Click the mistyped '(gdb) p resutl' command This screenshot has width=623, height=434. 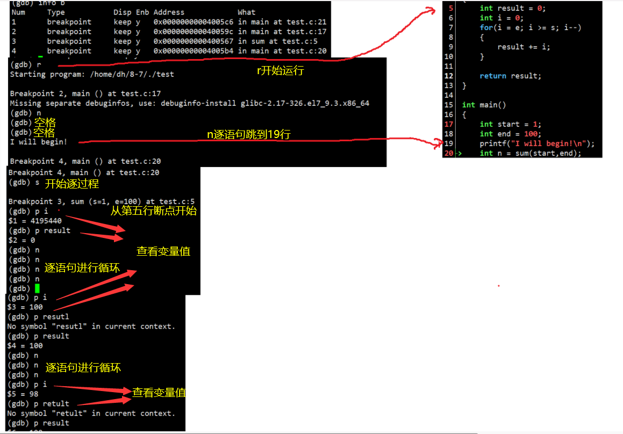pyautogui.click(x=38, y=316)
